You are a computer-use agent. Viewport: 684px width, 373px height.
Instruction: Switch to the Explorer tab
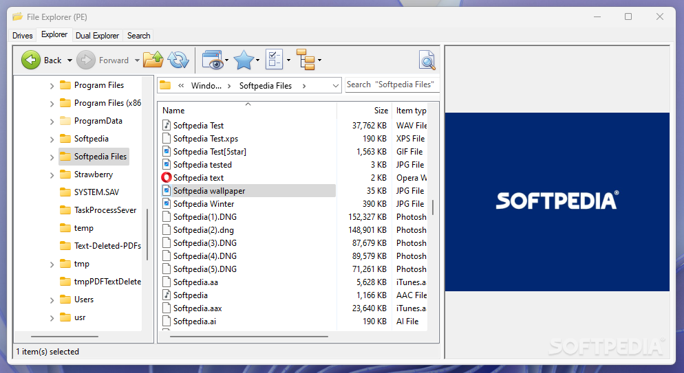coord(54,34)
